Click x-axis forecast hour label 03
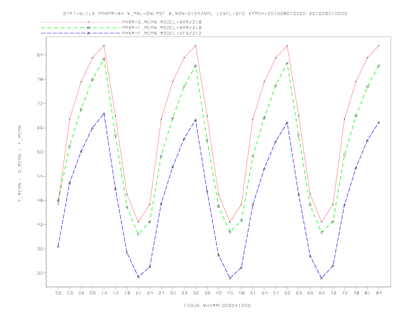Screen dimensions: 413x319 click(x=69, y=293)
